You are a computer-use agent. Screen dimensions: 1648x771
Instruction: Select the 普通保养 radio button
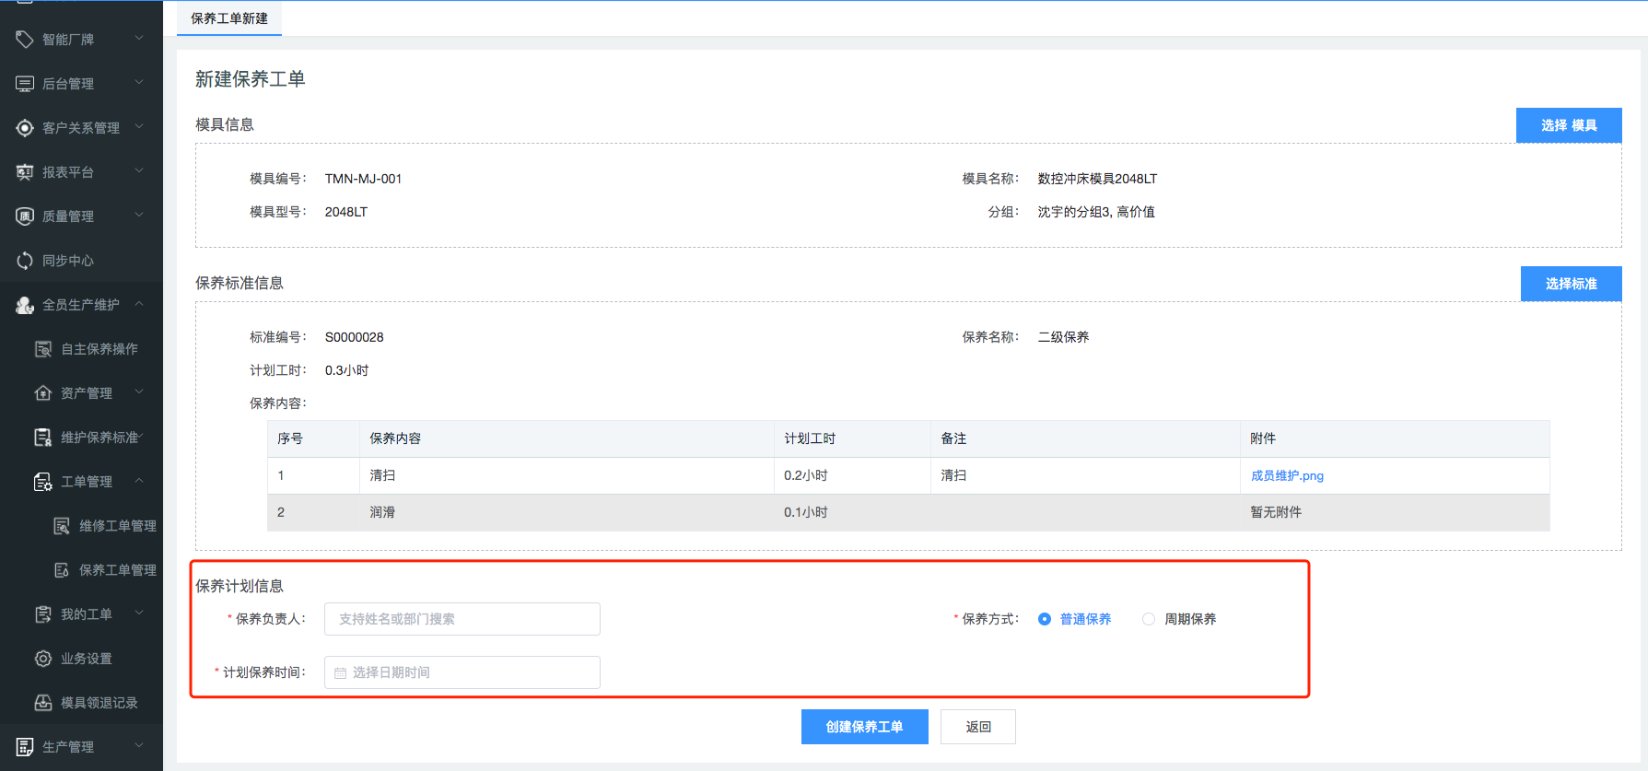tap(1045, 619)
